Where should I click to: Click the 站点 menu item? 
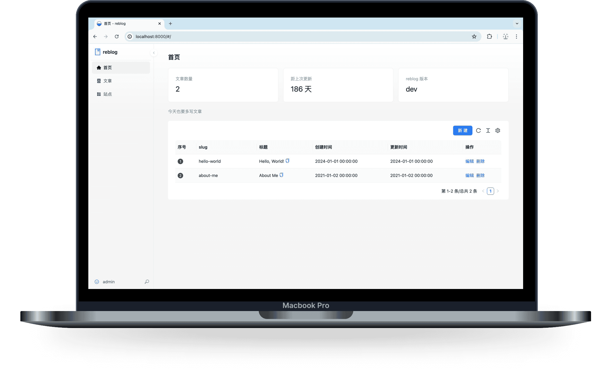coord(108,94)
